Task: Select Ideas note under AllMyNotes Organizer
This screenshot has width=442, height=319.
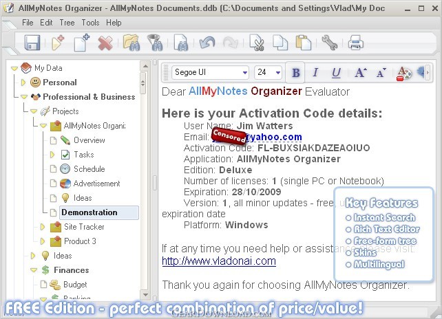Action: tap(76, 198)
